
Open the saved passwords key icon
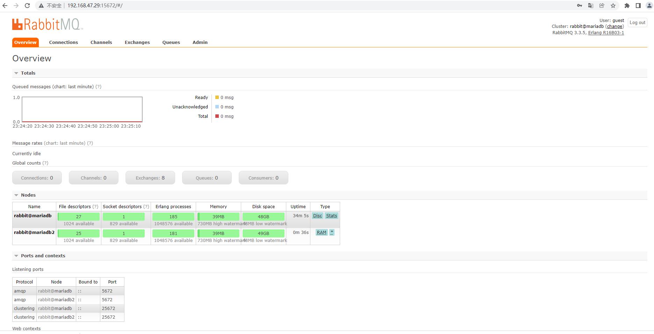point(580,6)
